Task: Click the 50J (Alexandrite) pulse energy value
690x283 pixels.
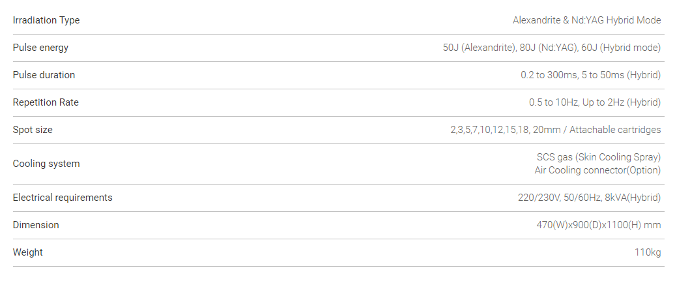Action: (x=478, y=48)
